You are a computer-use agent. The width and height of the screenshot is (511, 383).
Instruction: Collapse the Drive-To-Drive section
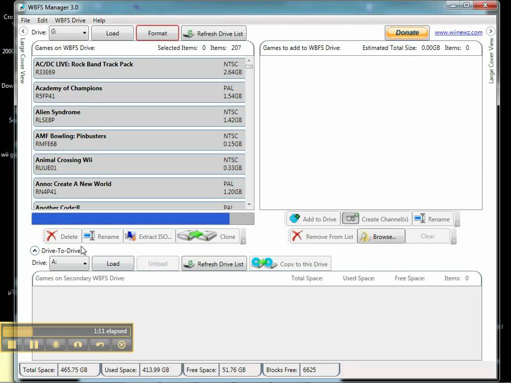click(x=35, y=251)
